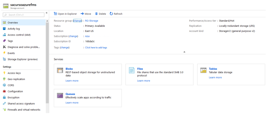
Task: Click the Events lightning bolt icon
Action: pyautogui.click(x=4, y=53)
